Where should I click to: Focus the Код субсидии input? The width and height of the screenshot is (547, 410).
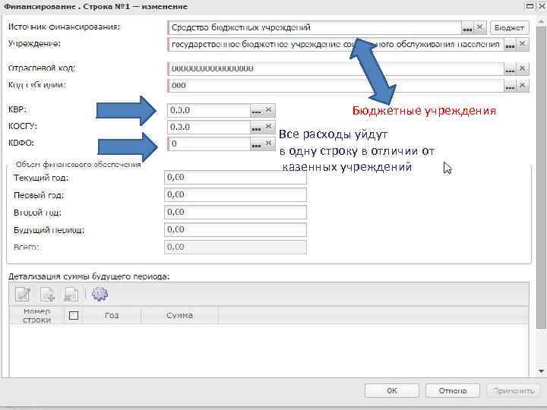click(336, 86)
